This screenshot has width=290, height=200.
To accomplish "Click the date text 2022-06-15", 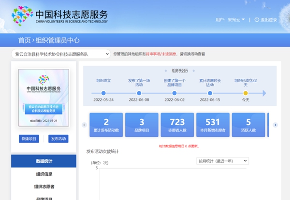I will pyautogui.click(x=210, y=100).
